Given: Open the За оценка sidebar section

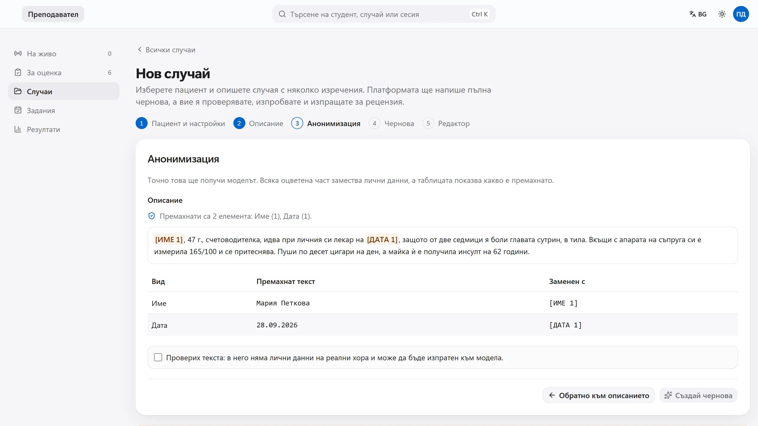Looking at the screenshot, I should 64,72.
